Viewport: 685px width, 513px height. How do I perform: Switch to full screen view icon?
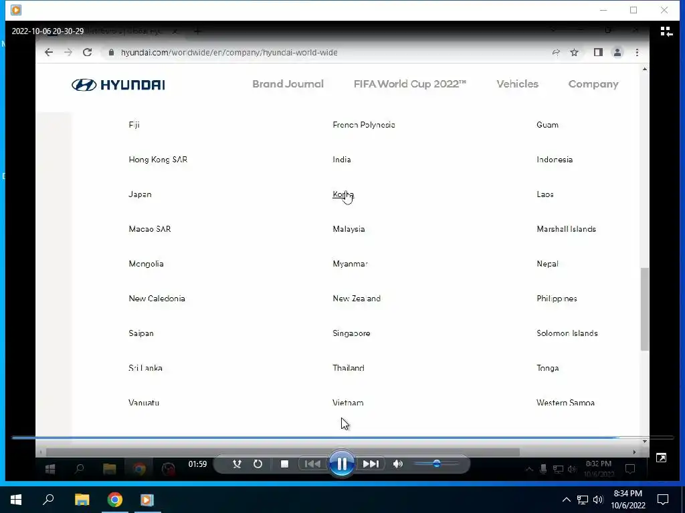coord(661,458)
